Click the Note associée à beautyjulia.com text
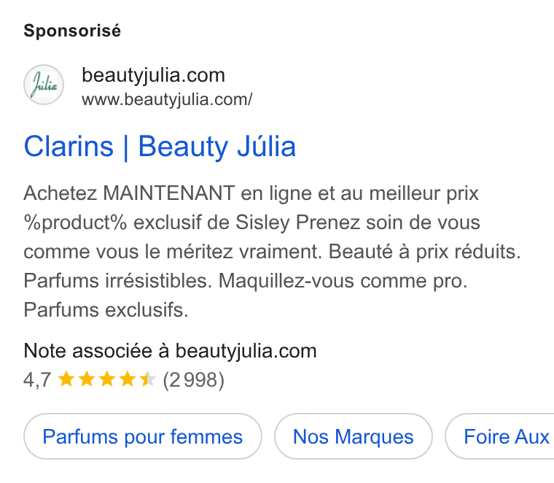This screenshot has height=483, width=554. click(170, 351)
